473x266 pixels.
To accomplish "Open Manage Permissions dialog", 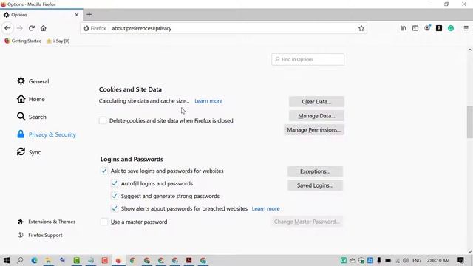I will [314, 130].
